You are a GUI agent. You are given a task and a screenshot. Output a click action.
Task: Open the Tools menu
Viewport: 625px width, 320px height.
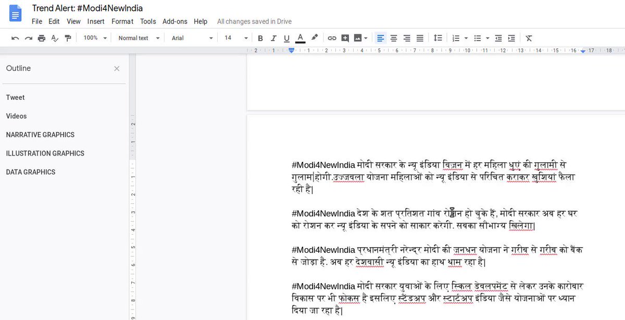click(148, 21)
